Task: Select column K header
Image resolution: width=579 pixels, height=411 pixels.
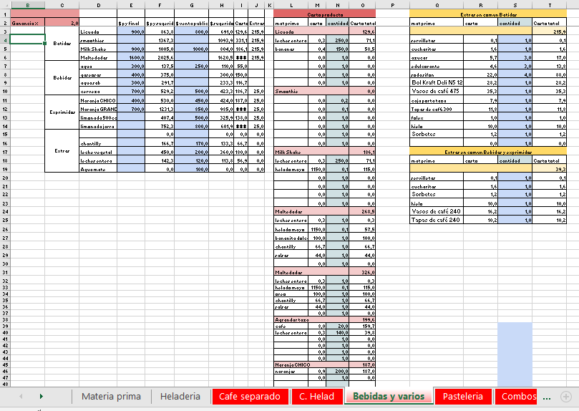Action: pos(269,5)
